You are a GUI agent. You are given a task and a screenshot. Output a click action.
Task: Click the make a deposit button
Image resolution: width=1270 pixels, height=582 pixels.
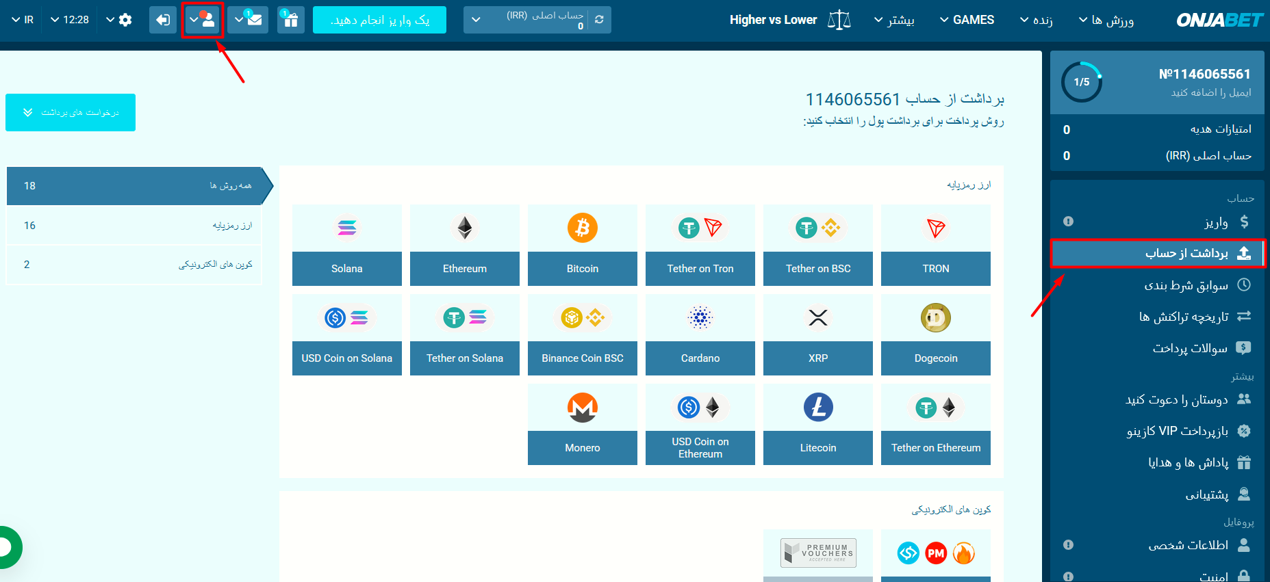point(379,20)
